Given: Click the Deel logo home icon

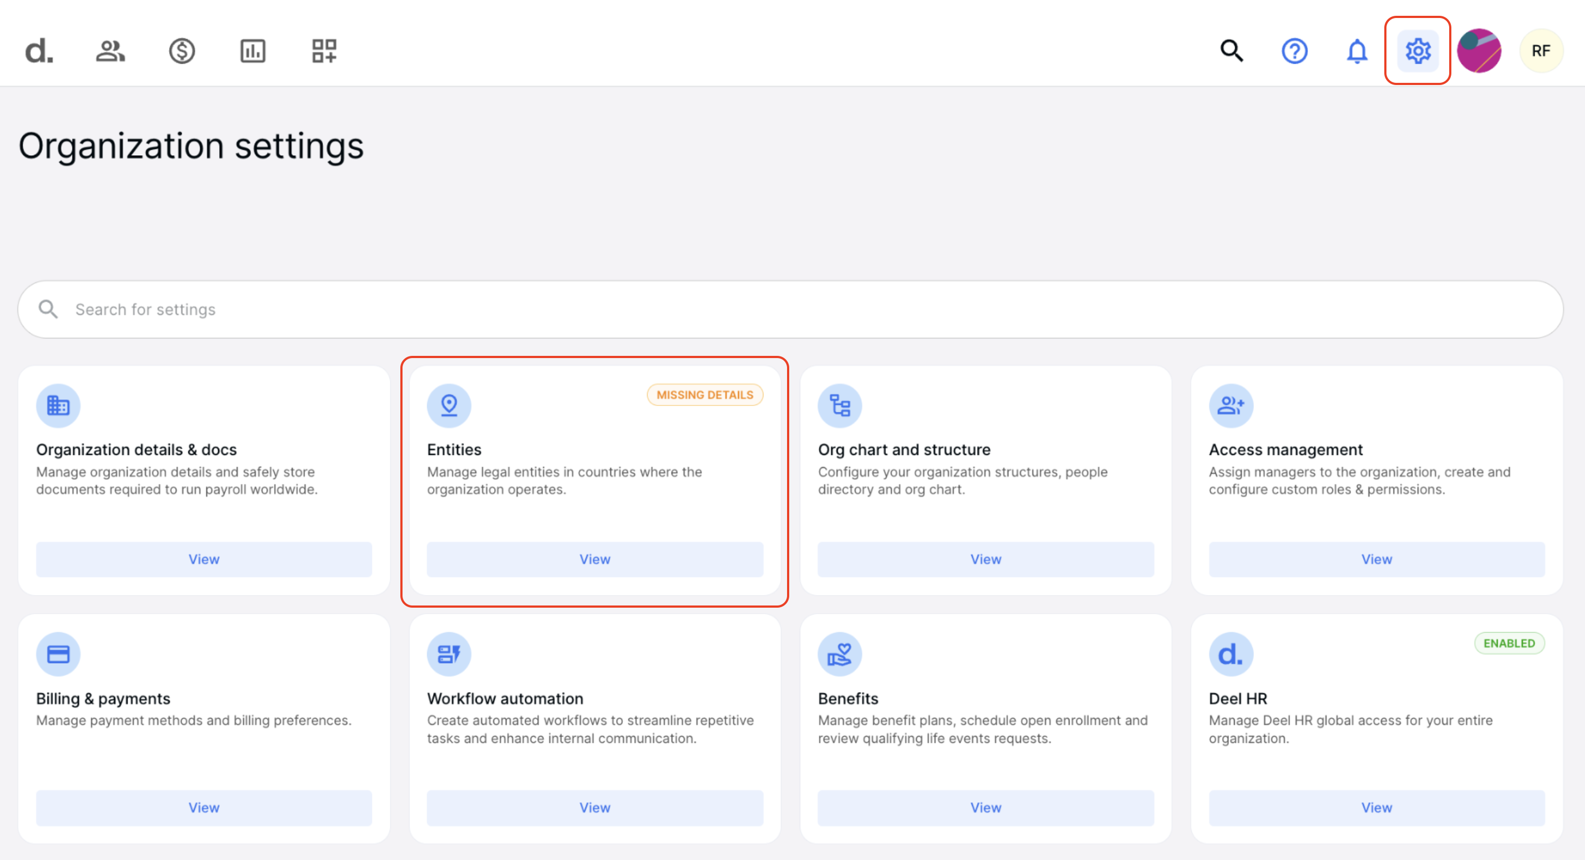Looking at the screenshot, I should (x=39, y=51).
